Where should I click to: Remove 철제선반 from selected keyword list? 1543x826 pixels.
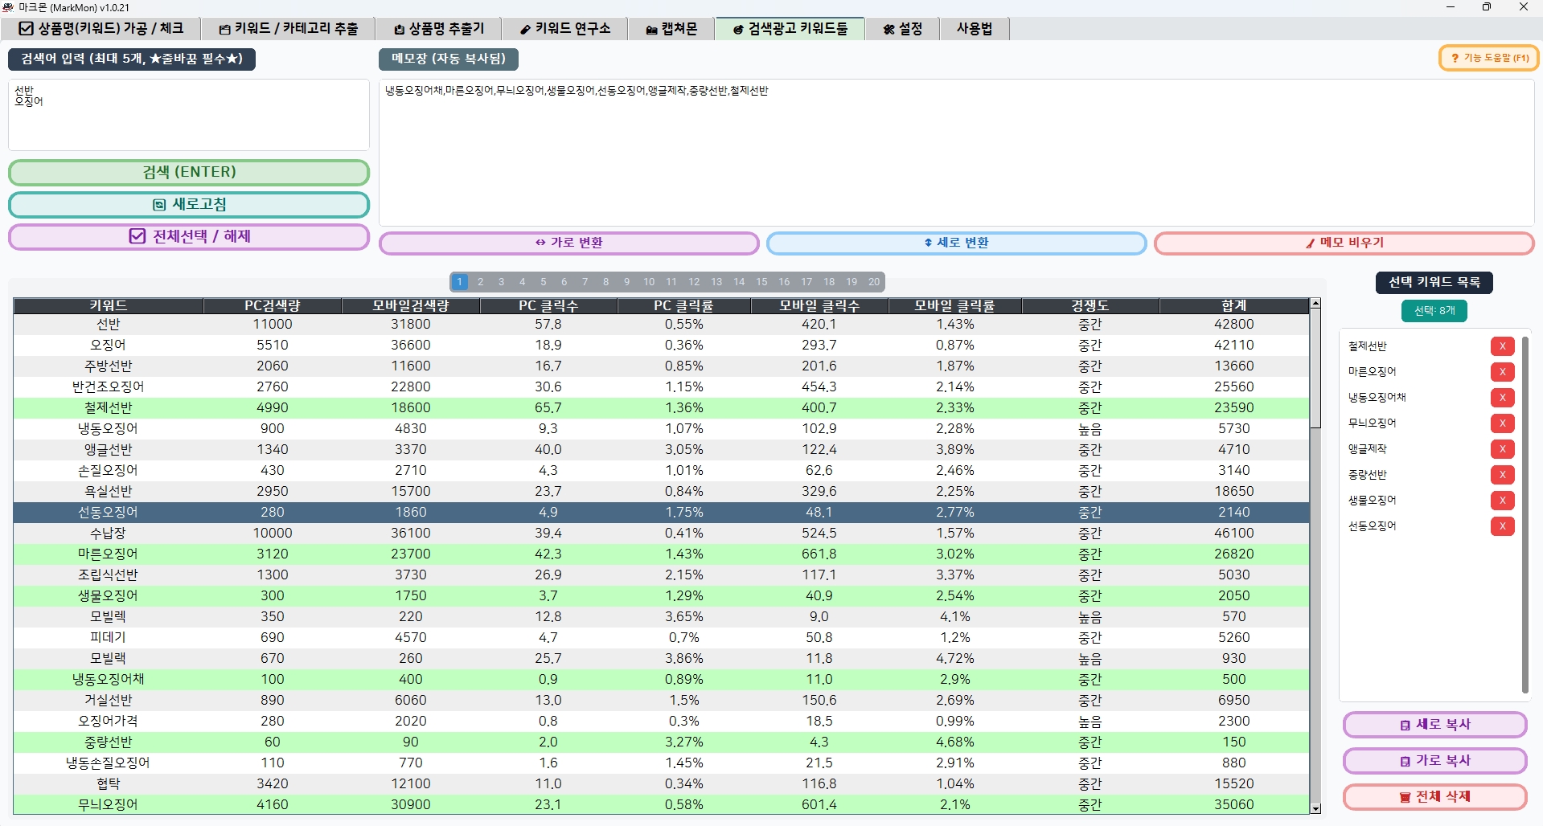[1502, 346]
